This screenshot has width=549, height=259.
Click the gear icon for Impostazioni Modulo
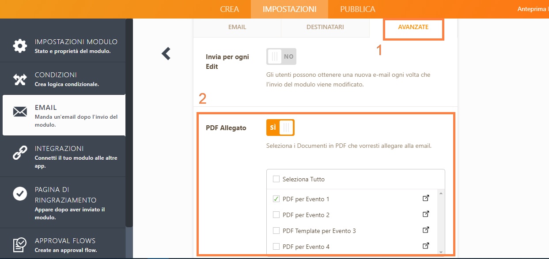pyautogui.click(x=20, y=46)
